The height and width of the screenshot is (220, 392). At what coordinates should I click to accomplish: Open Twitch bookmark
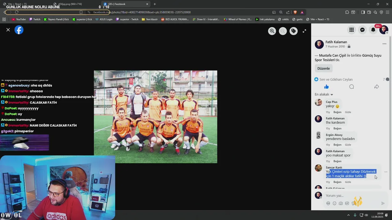click(35, 19)
